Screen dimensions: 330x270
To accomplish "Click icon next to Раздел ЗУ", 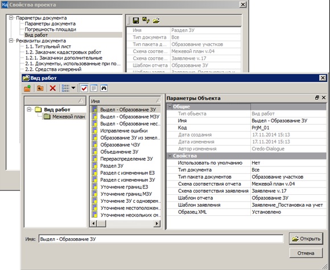I will (x=94, y=166).
